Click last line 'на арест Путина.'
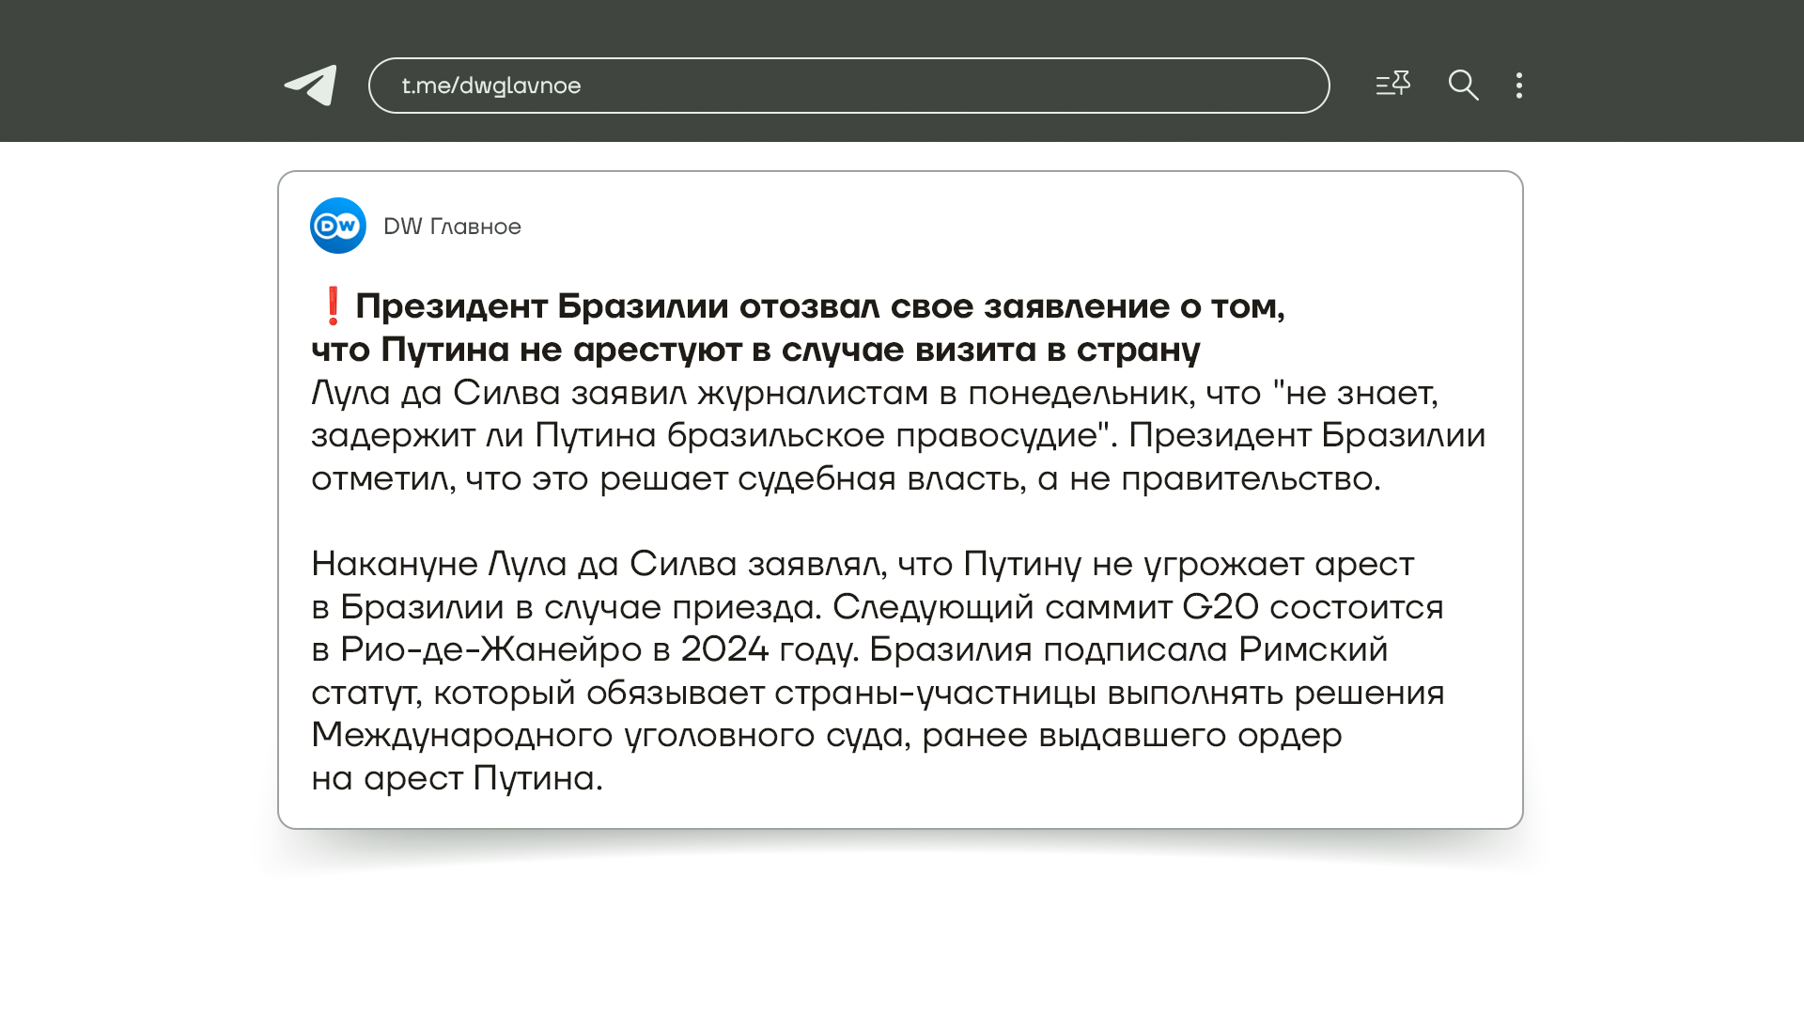 457,778
